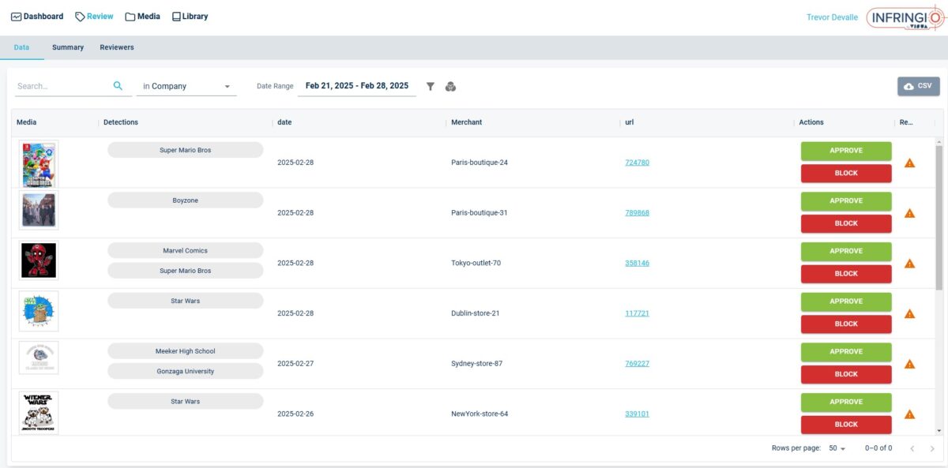Image resolution: width=948 pixels, height=468 pixels.
Task: Click warning icon for Dublin-store-21 row
Action: (909, 313)
